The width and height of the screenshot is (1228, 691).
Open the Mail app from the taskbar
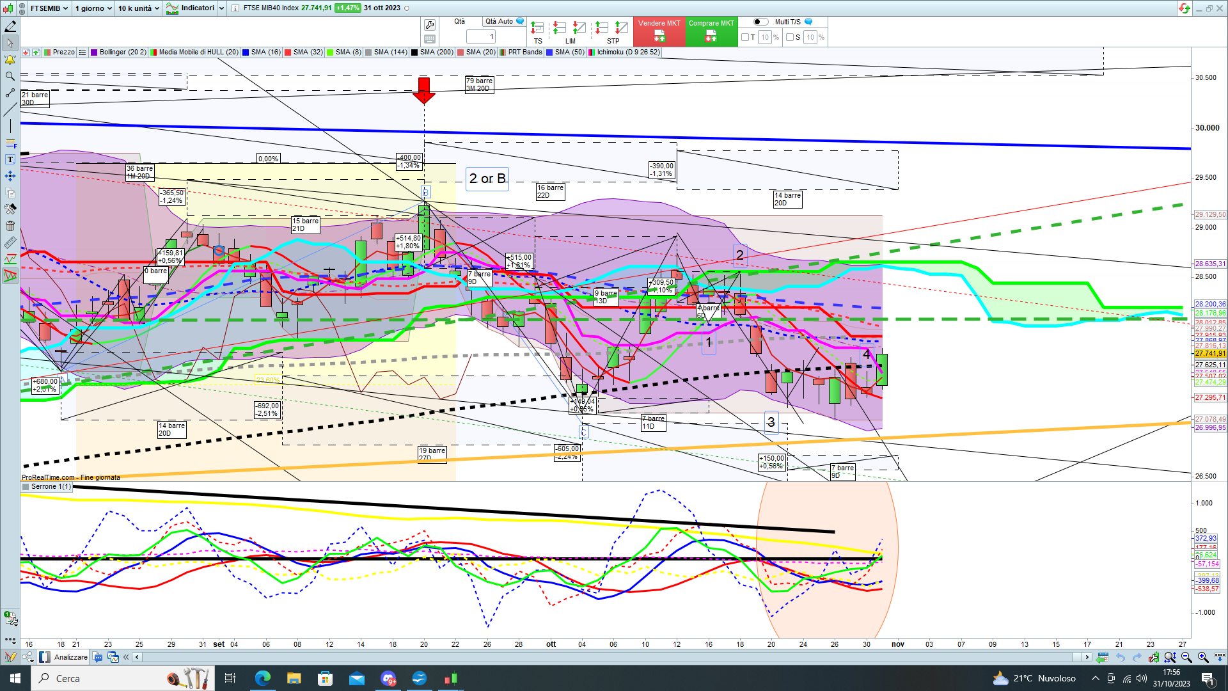[357, 678]
